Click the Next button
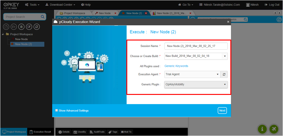 [222, 111]
